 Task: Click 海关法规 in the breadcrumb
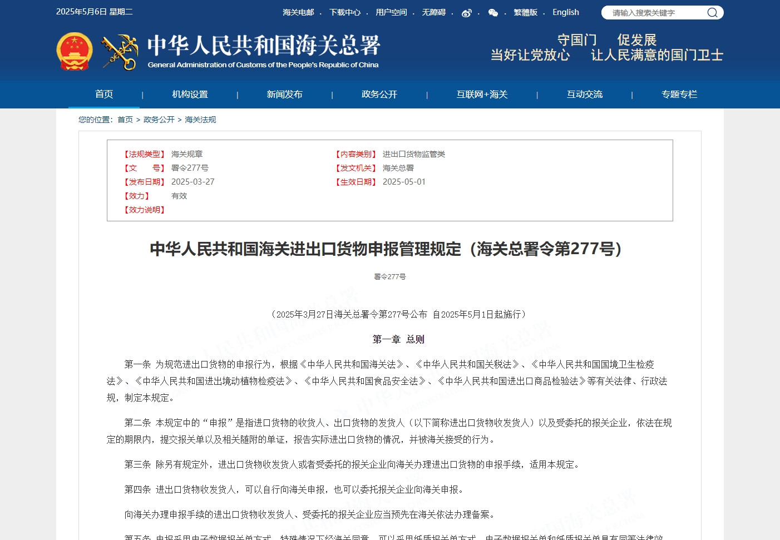pyautogui.click(x=200, y=120)
